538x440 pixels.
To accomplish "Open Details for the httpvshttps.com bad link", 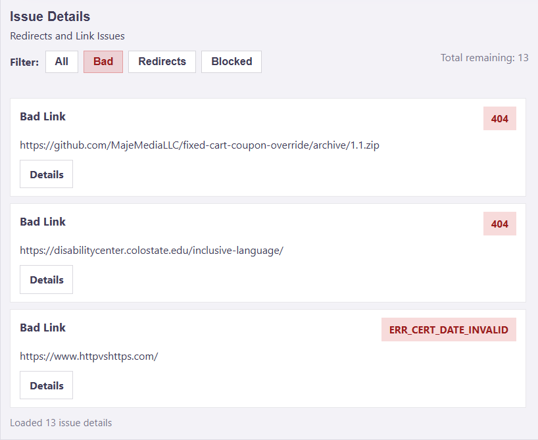I will point(46,385).
